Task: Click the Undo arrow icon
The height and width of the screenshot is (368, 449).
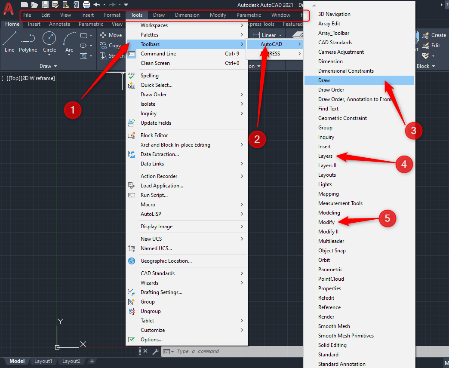Action: (97, 5)
